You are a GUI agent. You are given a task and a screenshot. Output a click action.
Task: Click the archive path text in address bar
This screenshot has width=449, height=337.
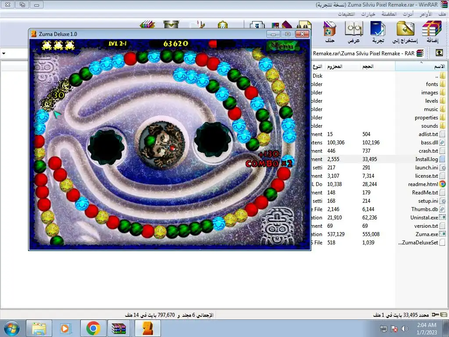[363, 53]
